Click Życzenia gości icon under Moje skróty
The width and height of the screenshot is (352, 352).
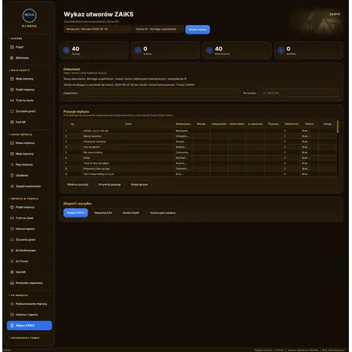tap(12, 111)
